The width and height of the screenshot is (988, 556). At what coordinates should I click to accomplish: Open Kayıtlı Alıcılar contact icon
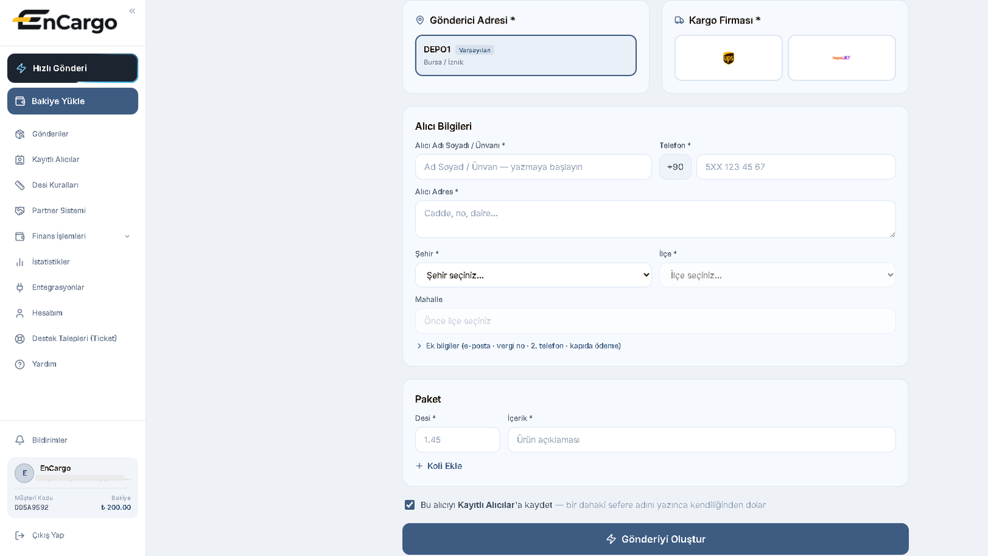tap(20, 159)
